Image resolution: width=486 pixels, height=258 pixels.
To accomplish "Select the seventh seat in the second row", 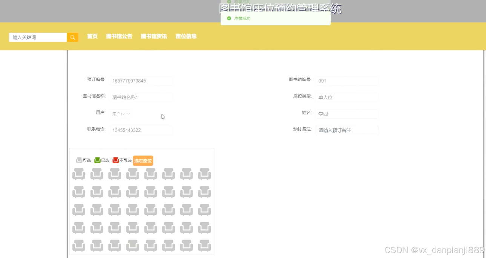I will [187, 192].
